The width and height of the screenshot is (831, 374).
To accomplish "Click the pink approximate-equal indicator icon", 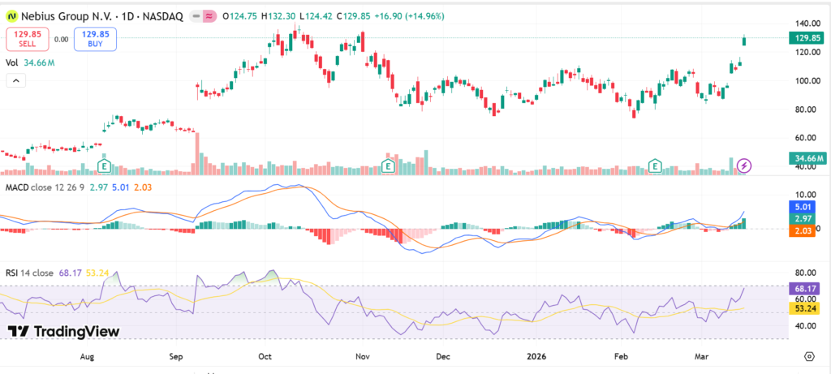I will pyautogui.click(x=209, y=17).
